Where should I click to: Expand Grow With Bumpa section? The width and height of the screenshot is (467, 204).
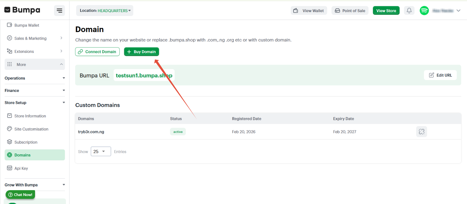point(35,185)
